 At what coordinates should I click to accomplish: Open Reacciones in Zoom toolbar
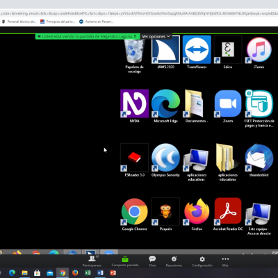[174, 261]
